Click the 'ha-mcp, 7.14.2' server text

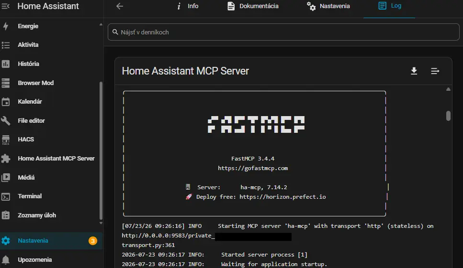tap(264, 187)
